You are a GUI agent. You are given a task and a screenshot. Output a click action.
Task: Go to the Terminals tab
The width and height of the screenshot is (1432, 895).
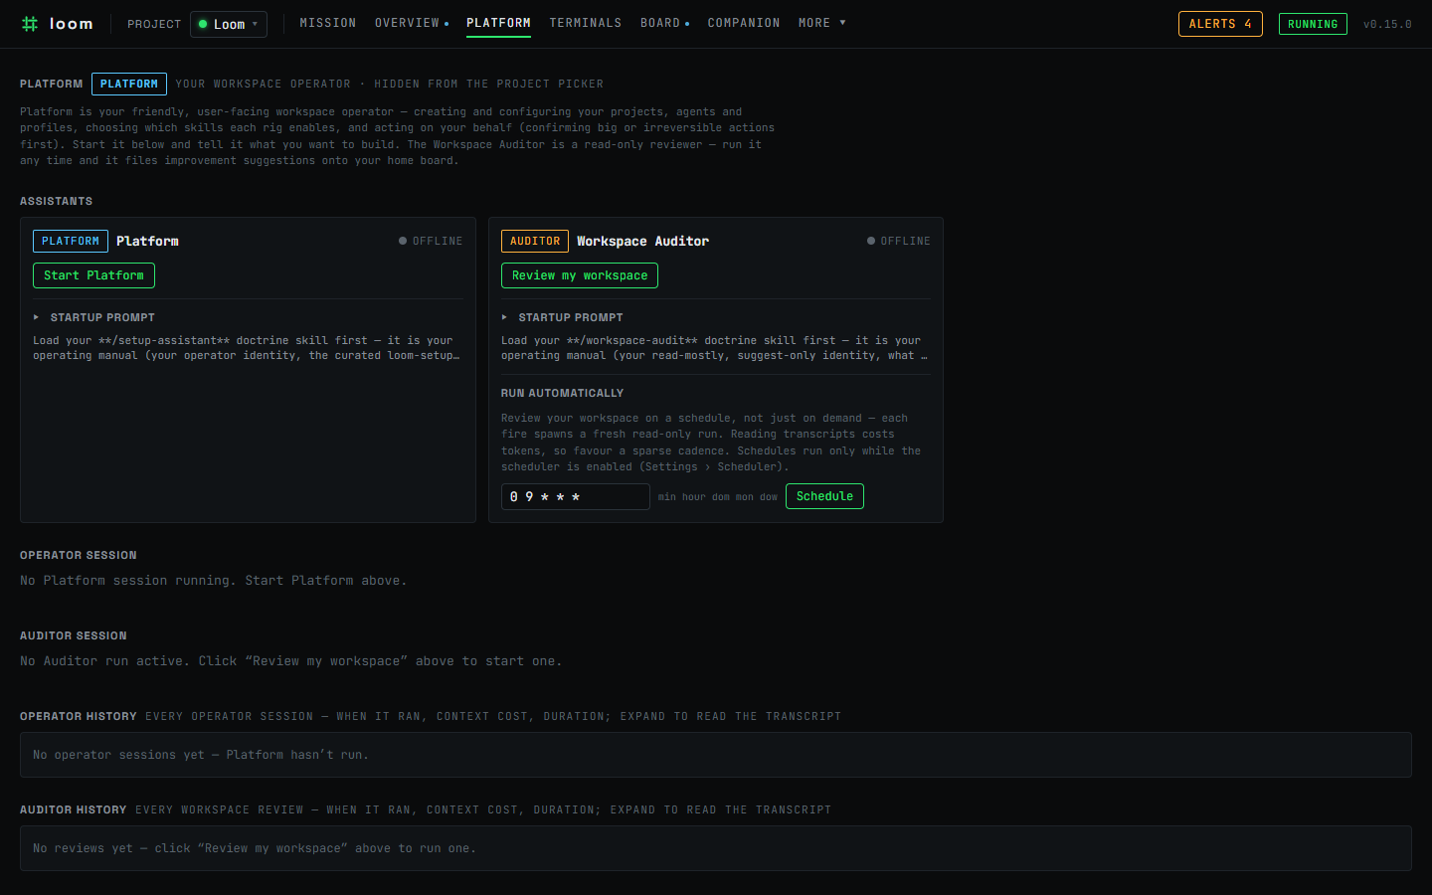[x=586, y=23]
